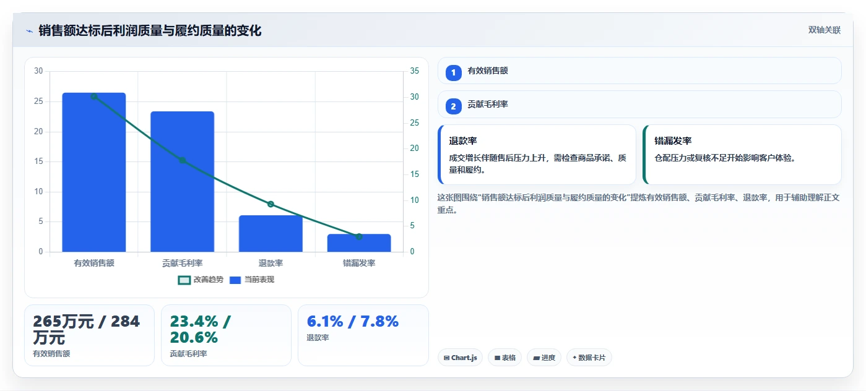
Task: Click the lightning icon beside the chart title
Action: pos(29,31)
